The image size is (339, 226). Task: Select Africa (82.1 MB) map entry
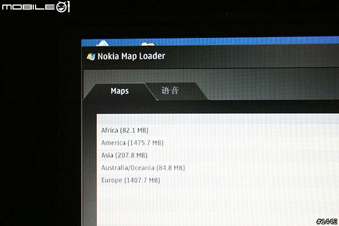point(125,131)
